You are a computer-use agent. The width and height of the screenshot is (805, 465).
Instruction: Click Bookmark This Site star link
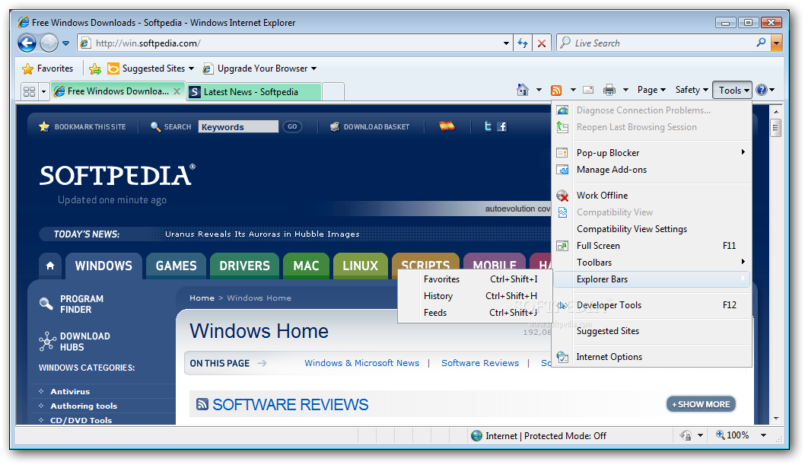coord(83,127)
